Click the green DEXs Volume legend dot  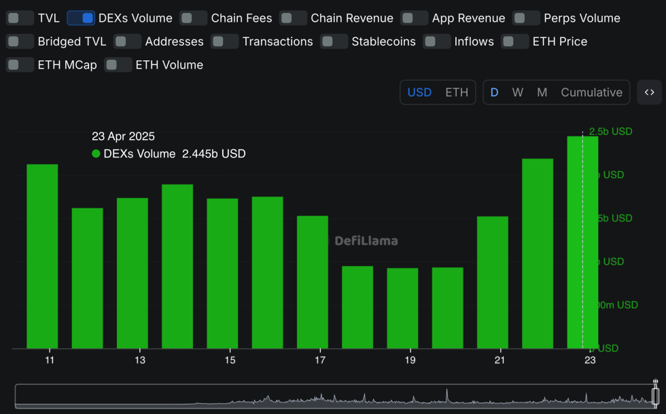96,154
